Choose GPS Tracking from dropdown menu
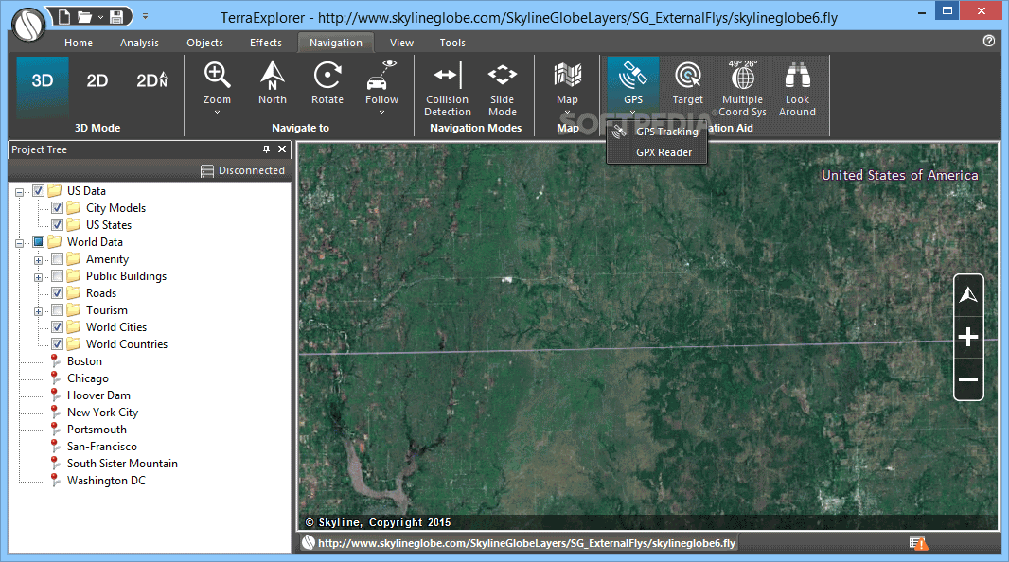The width and height of the screenshot is (1009, 562). click(657, 132)
